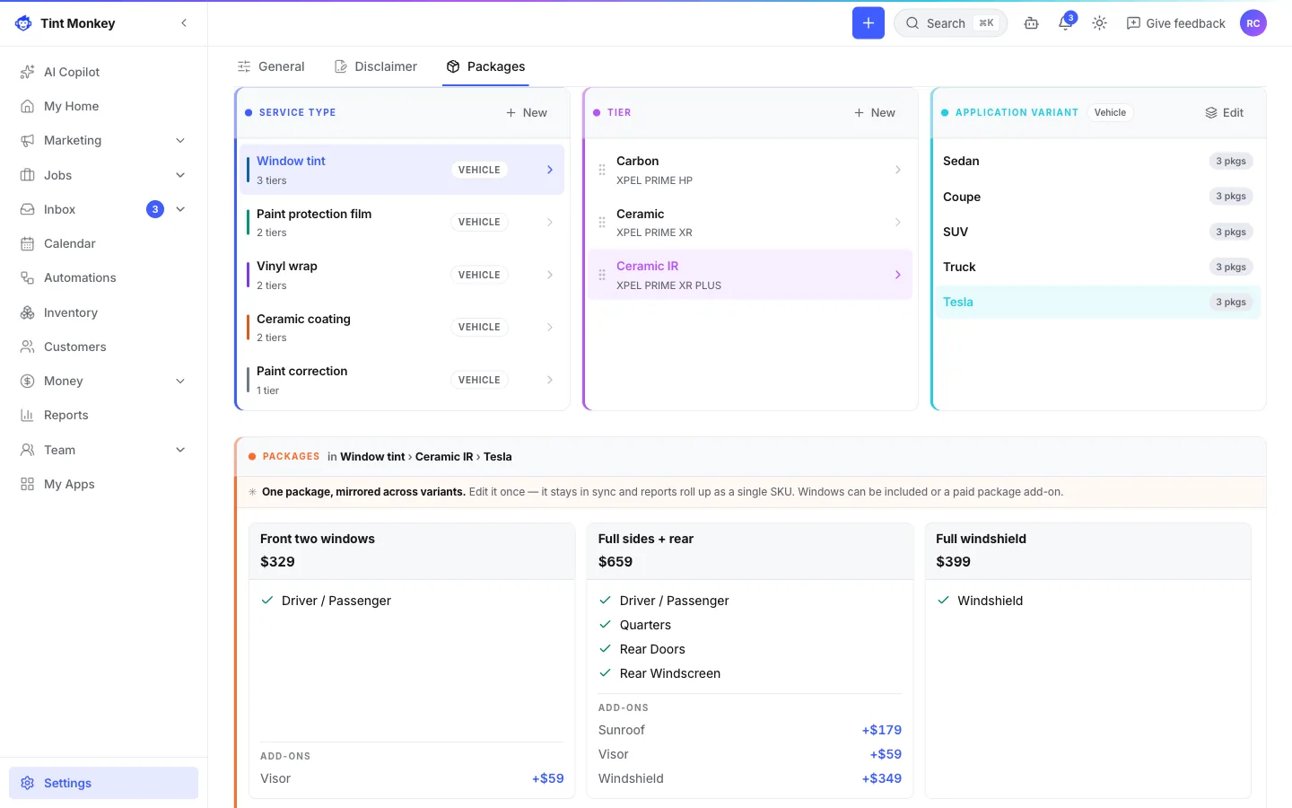
Task: Select the Ceramic coating service type
Action: [403, 327]
